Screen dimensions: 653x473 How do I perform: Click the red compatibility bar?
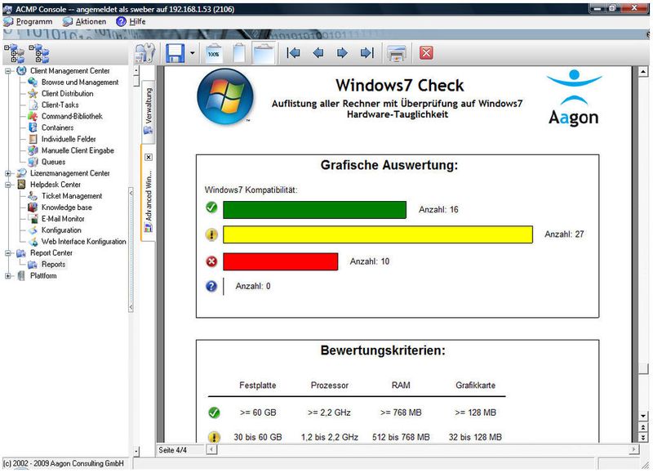tap(280, 261)
